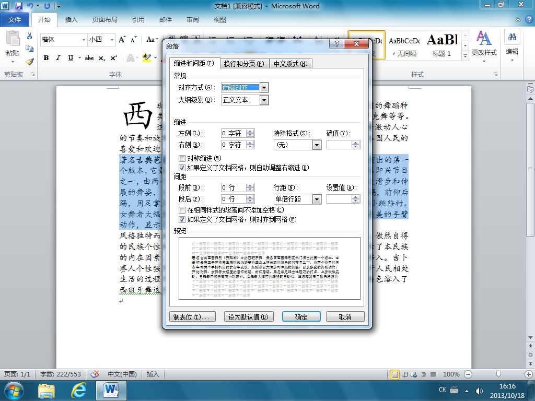Toggle 对称缩进 mirror indents checkbox
The width and height of the screenshot is (535, 401).
click(182, 159)
